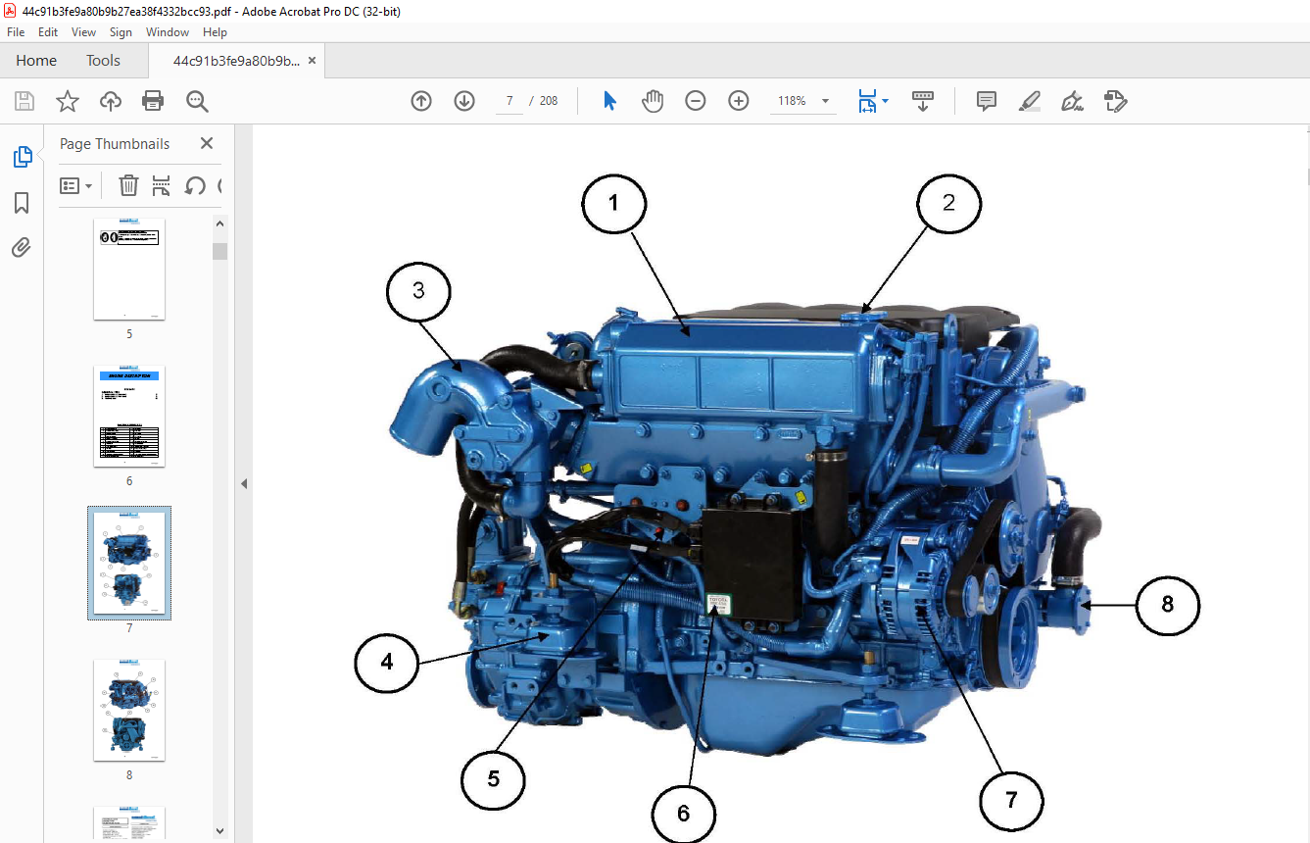Switch to the Tools tab
Image resolution: width=1310 pixels, height=843 pixels.
[103, 61]
